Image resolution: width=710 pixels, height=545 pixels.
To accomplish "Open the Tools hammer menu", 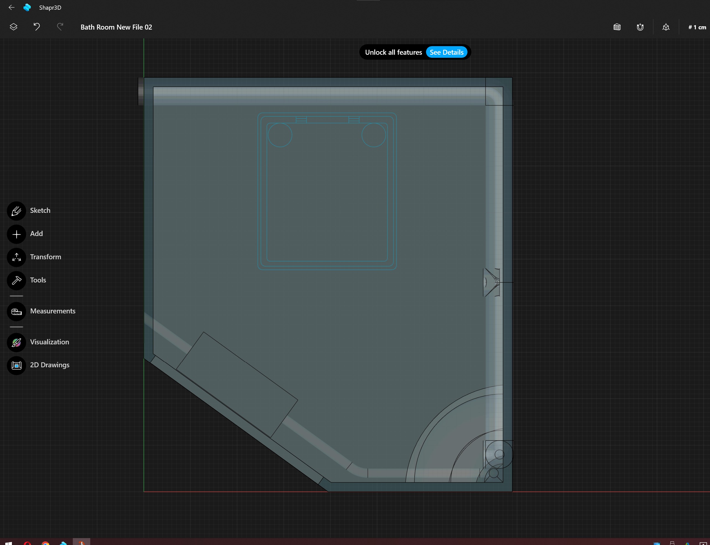I will (17, 281).
